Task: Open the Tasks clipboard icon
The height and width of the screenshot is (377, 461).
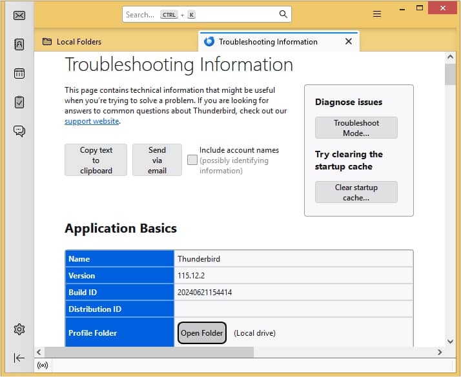Action: point(19,102)
